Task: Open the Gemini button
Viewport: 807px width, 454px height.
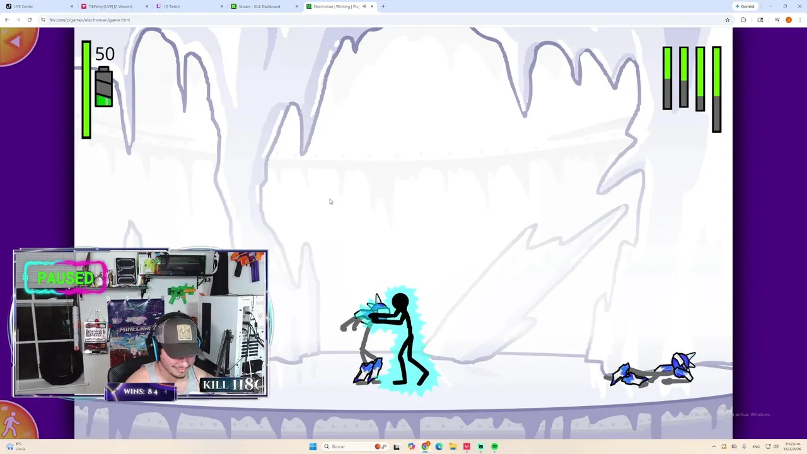Action: [x=745, y=6]
